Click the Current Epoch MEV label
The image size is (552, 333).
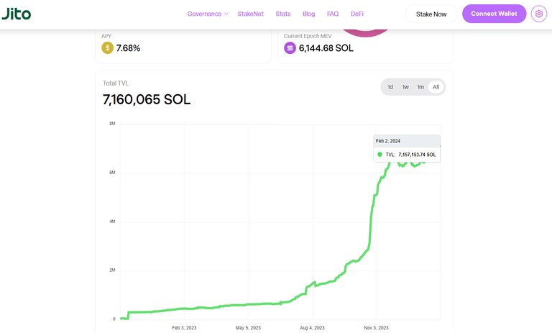pyautogui.click(x=308, y=36)
